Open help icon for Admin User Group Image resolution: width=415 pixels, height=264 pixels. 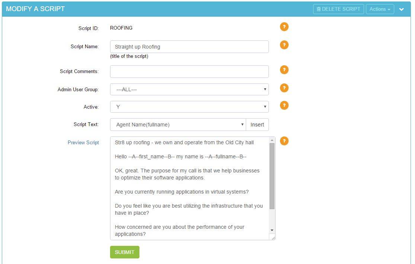[x=284, y=88]
